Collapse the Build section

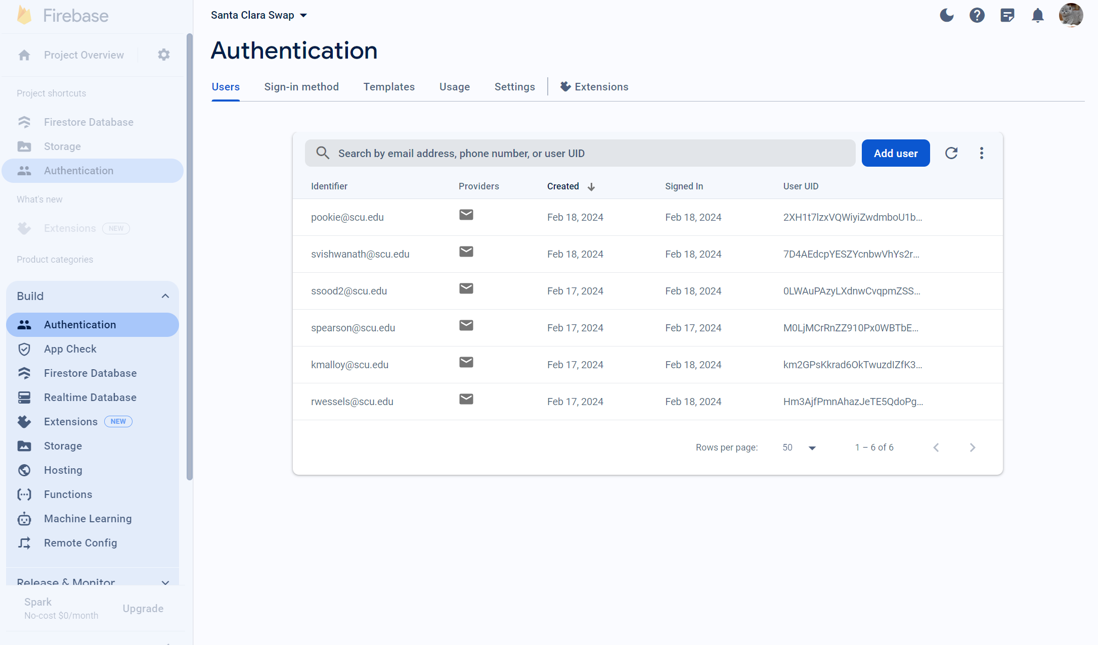tap(165, 296)
